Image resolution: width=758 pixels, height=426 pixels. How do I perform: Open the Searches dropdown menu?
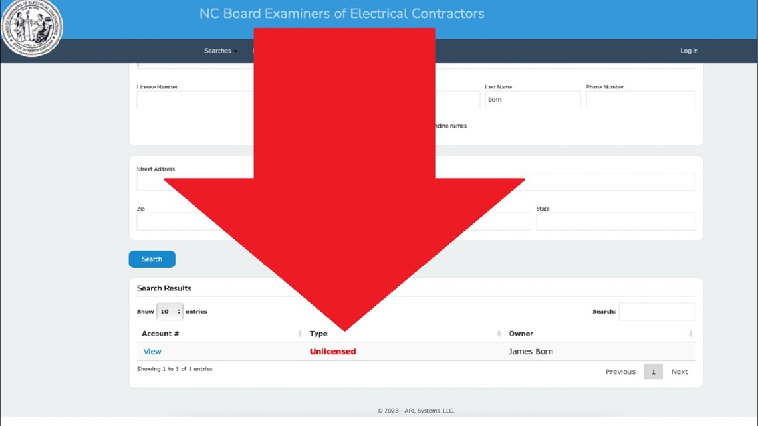(221, 51)
